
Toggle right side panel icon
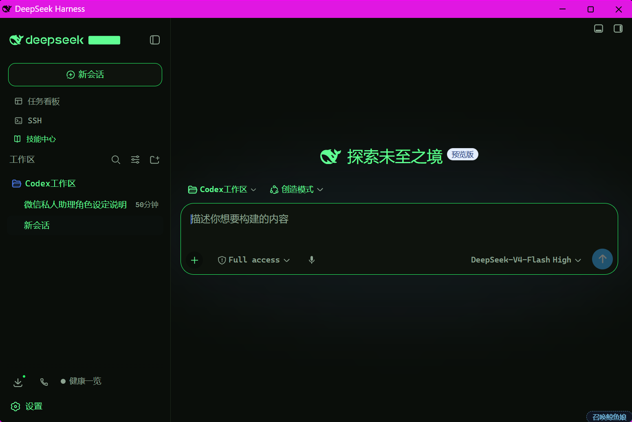point(618,28)
